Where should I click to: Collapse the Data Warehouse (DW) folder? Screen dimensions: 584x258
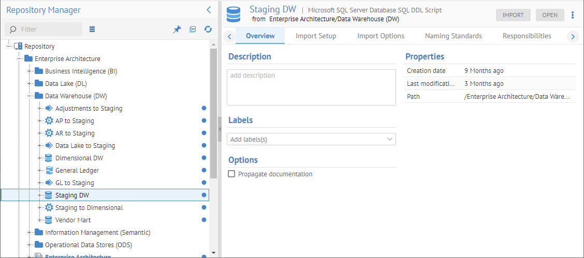tap(30, 96)
